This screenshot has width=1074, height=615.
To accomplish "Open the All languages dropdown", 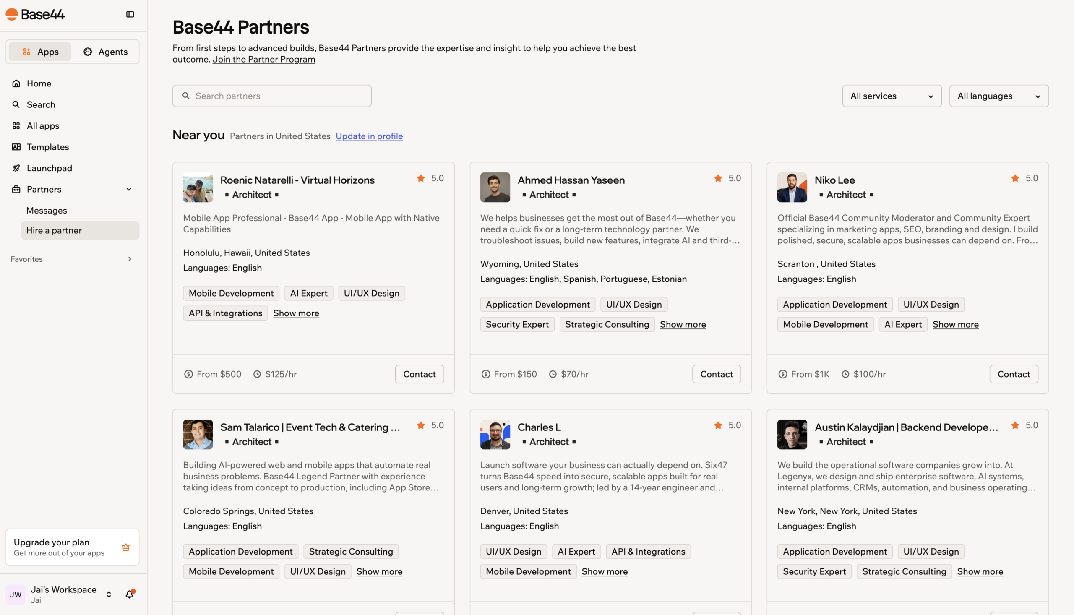I will [998, 96].
